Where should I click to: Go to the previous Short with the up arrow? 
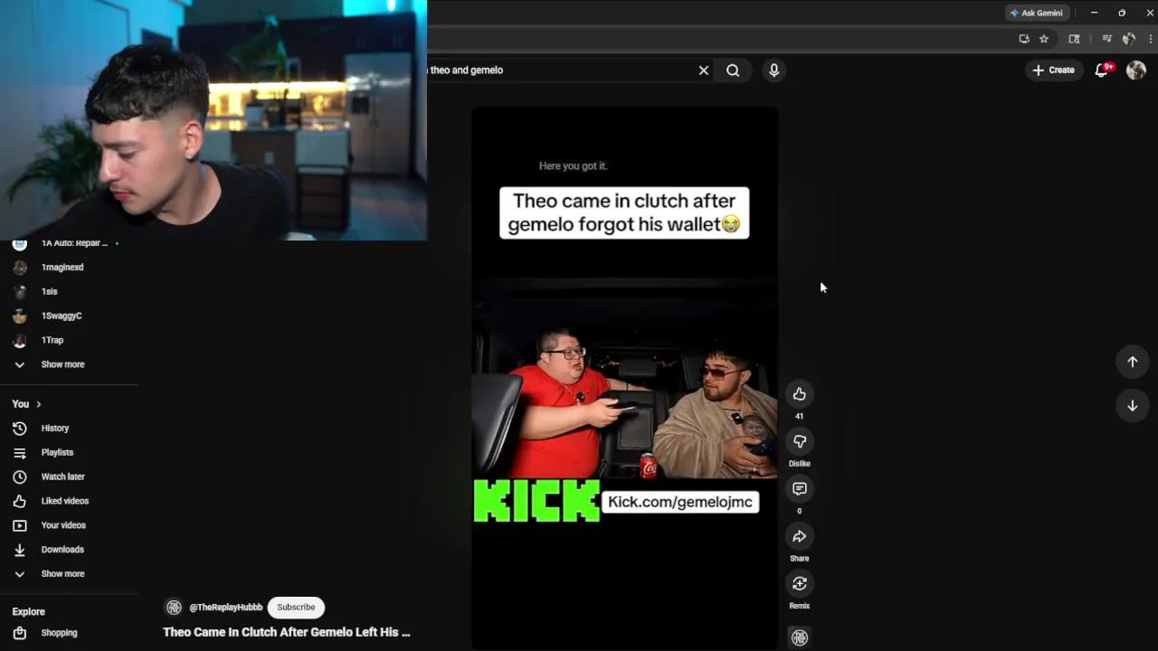[1132, 362]
